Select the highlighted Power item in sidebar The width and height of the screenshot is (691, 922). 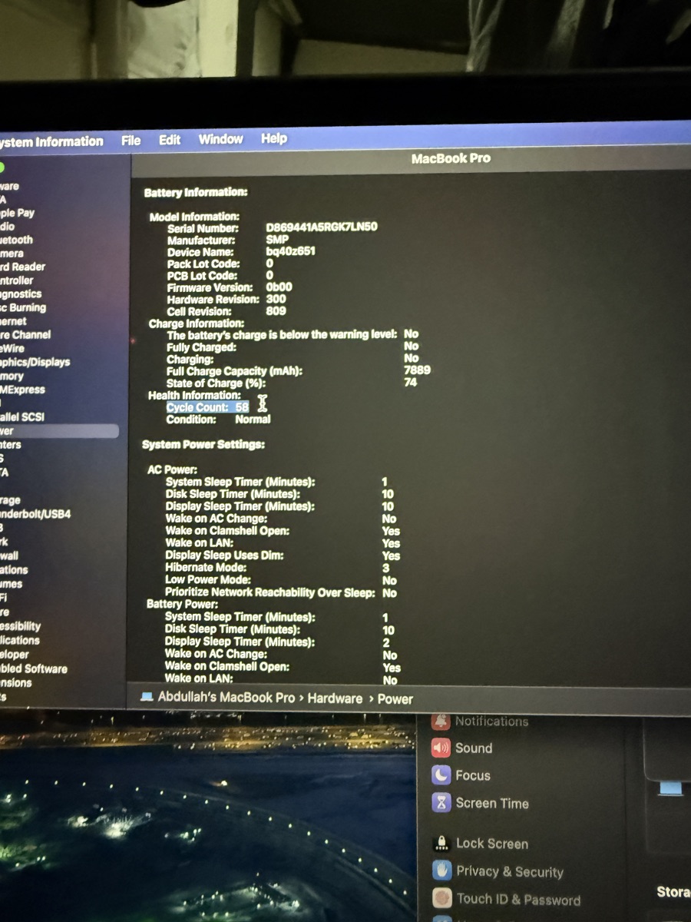59,431
